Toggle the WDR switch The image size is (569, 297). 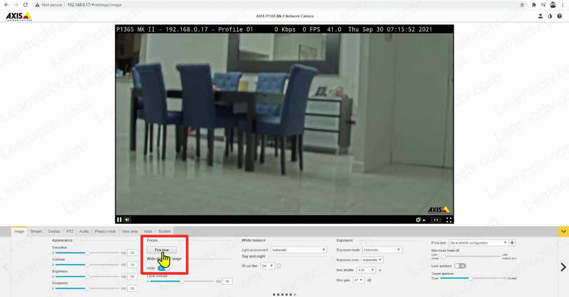point(163,268)
